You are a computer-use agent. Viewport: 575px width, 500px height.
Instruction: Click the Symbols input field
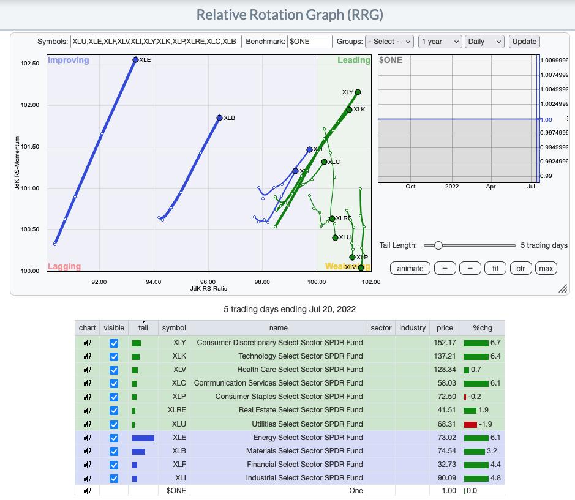(156, 42)
